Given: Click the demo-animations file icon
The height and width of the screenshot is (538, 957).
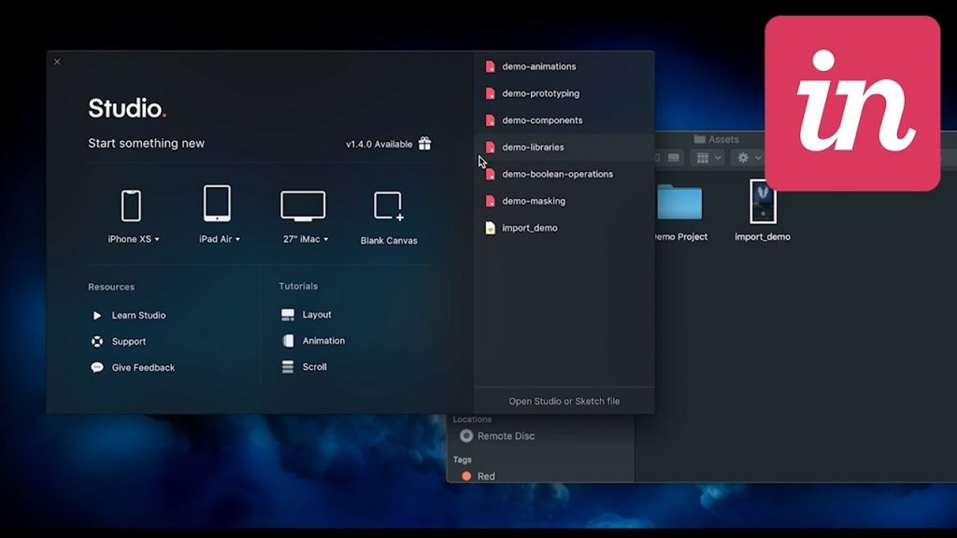Looking at the screenshot, I should point(490,66).
